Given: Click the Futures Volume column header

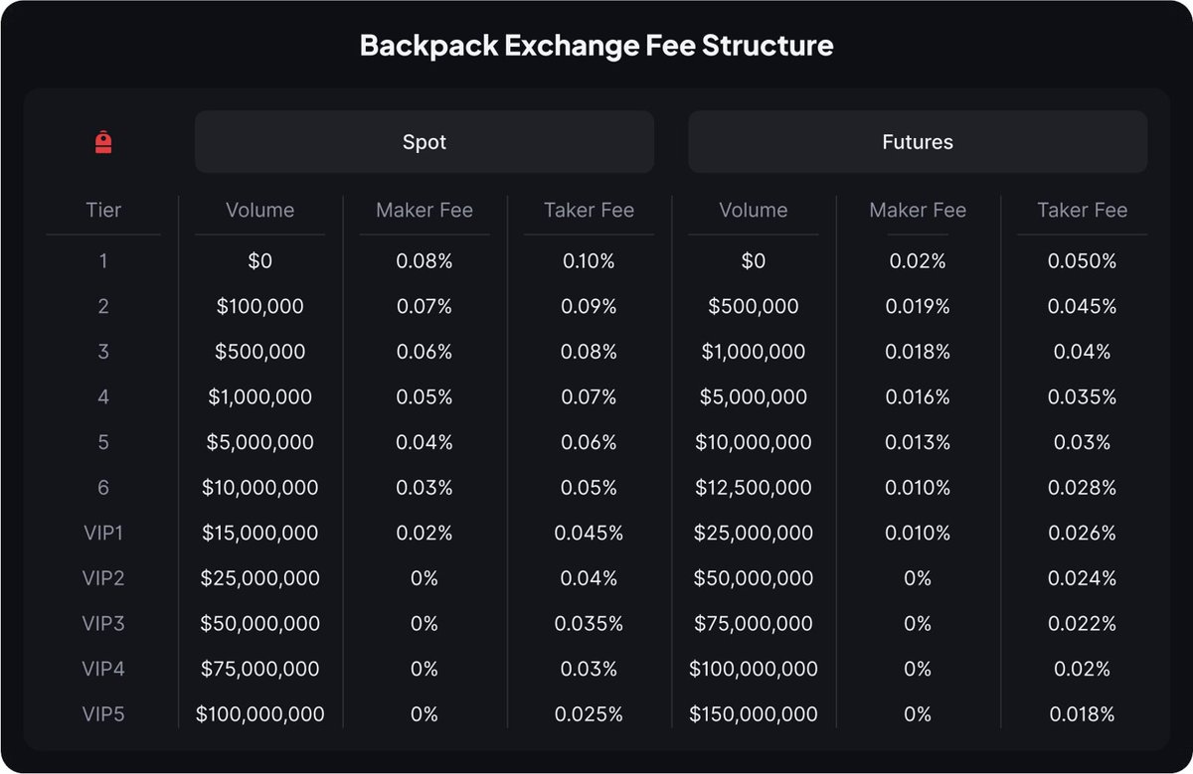Looking at the screenshot, I should (x=754, y=210).
